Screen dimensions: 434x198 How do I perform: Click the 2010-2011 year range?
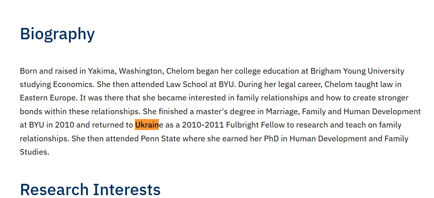(x=203, y=125)
